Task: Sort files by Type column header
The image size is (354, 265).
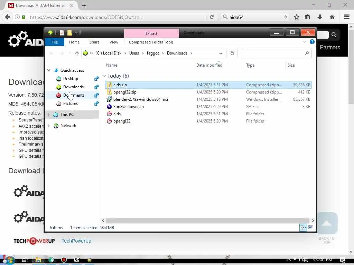Action: click(x=250, y=65)
